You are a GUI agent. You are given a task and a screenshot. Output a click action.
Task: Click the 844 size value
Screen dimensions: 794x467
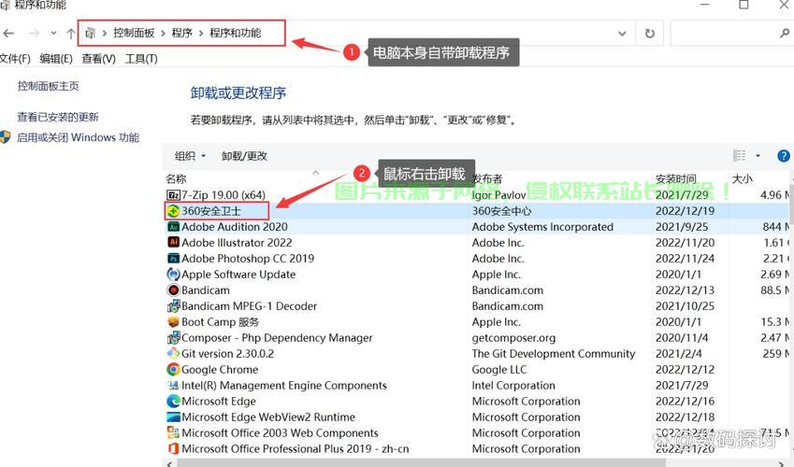coord(772,227)
